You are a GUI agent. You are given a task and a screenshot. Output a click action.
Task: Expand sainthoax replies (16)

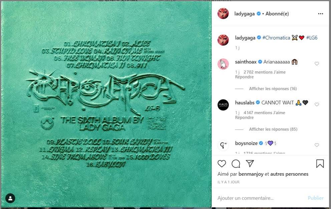point(273,89)
